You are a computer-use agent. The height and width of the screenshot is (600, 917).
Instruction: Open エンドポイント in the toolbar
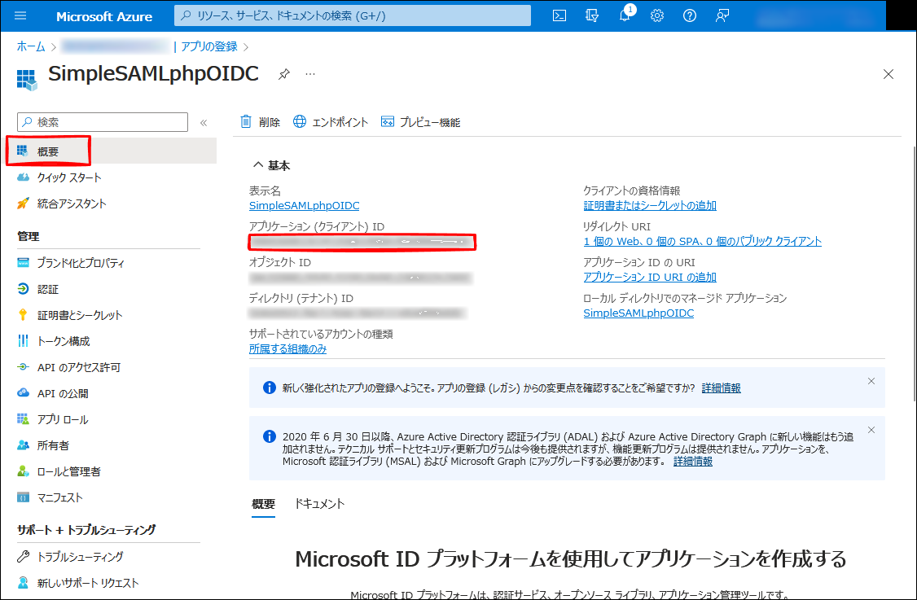[x=331, y=122]
